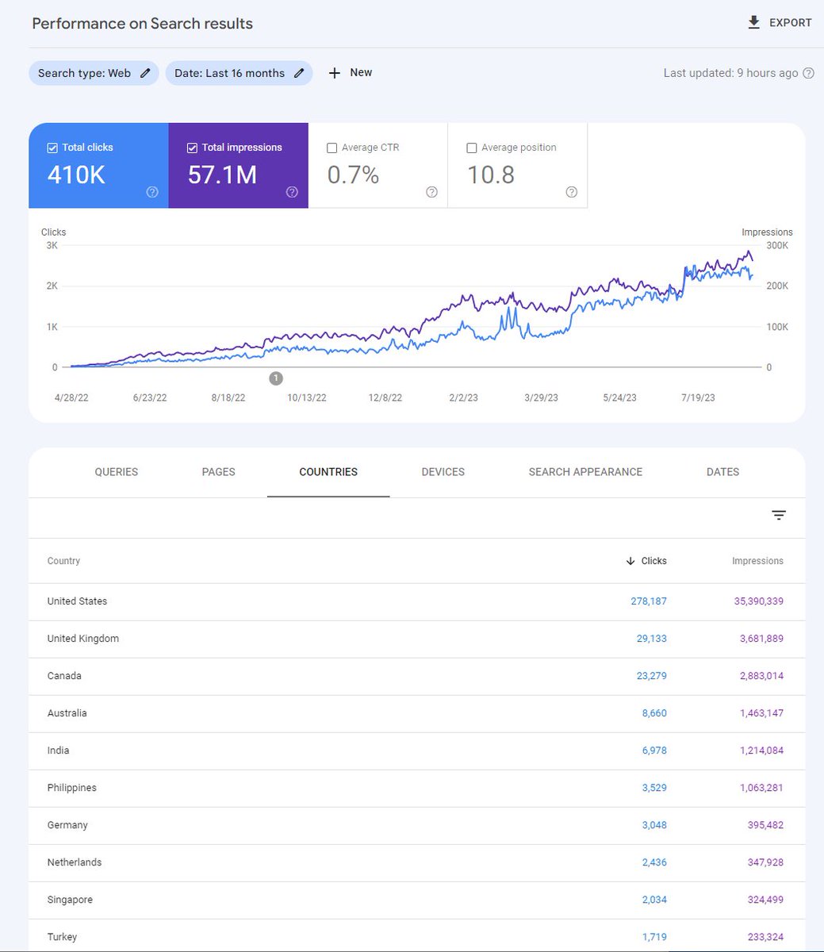Click the plus icon next to New

tap(333, 72)
